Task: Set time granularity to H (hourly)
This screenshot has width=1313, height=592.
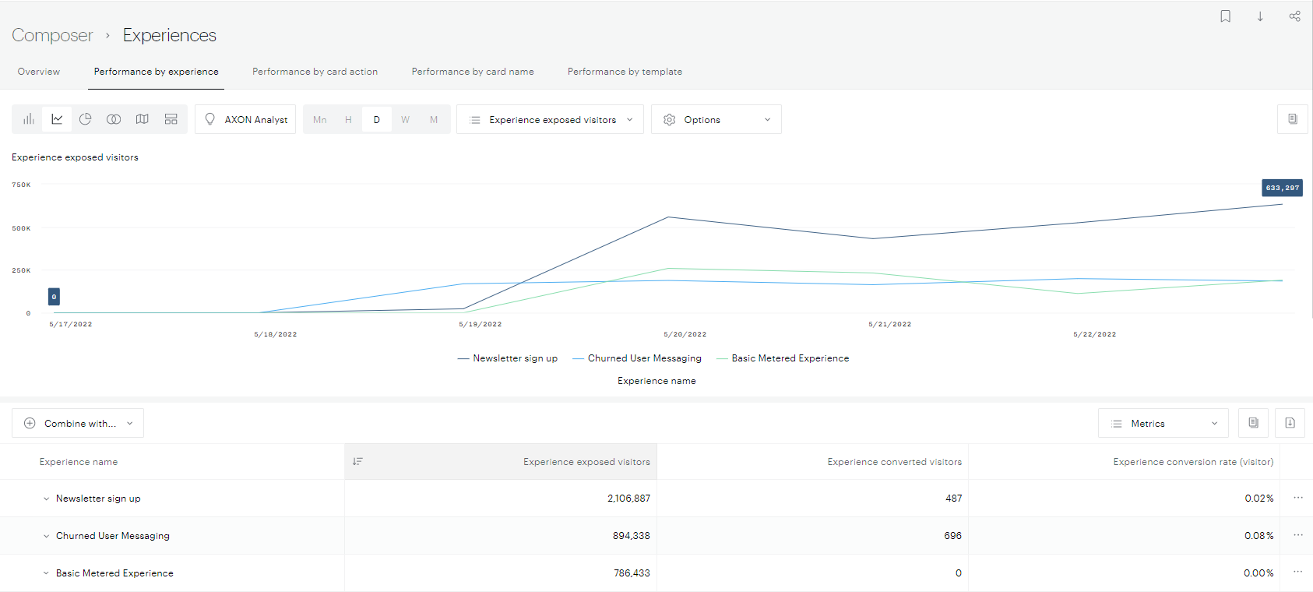Action: [348, 120]
